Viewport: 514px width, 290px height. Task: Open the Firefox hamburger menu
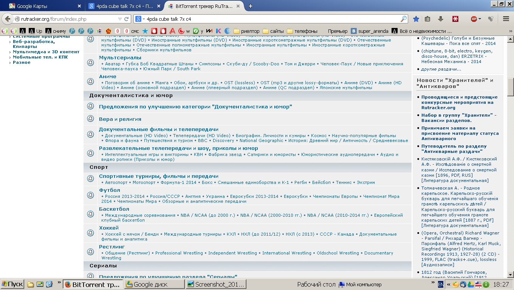(506, 19)
